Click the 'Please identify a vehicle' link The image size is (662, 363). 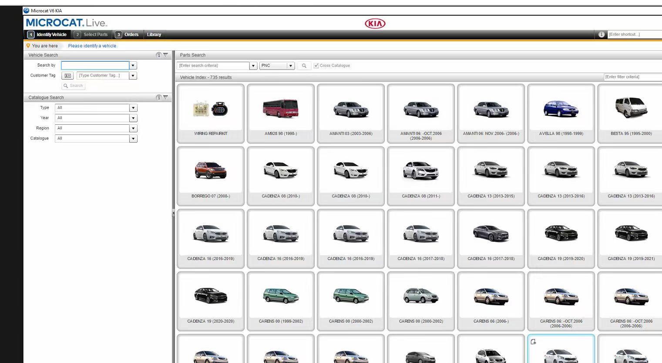point(92,46)
